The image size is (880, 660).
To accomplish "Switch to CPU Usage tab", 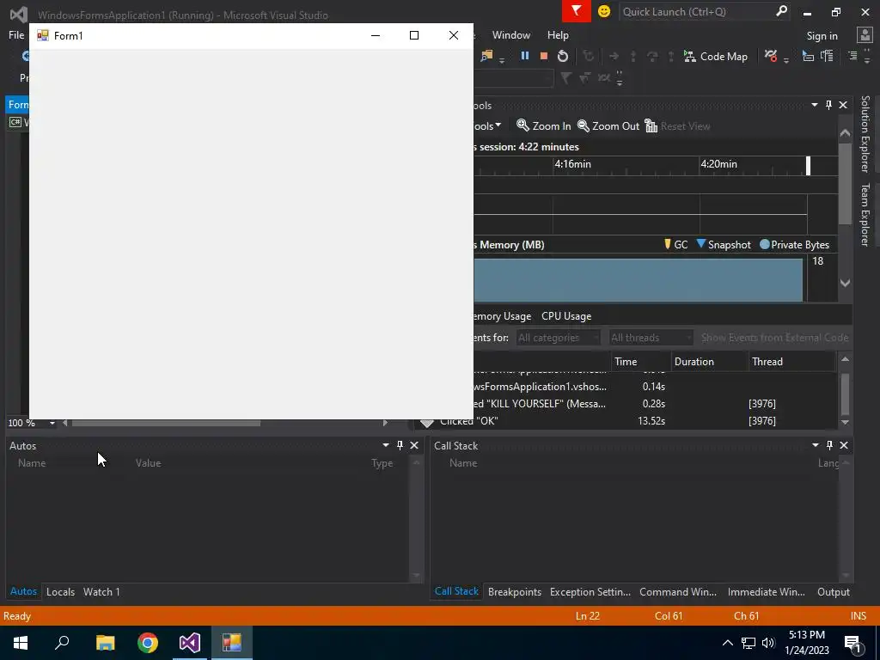I will click(x=566, y=316).
